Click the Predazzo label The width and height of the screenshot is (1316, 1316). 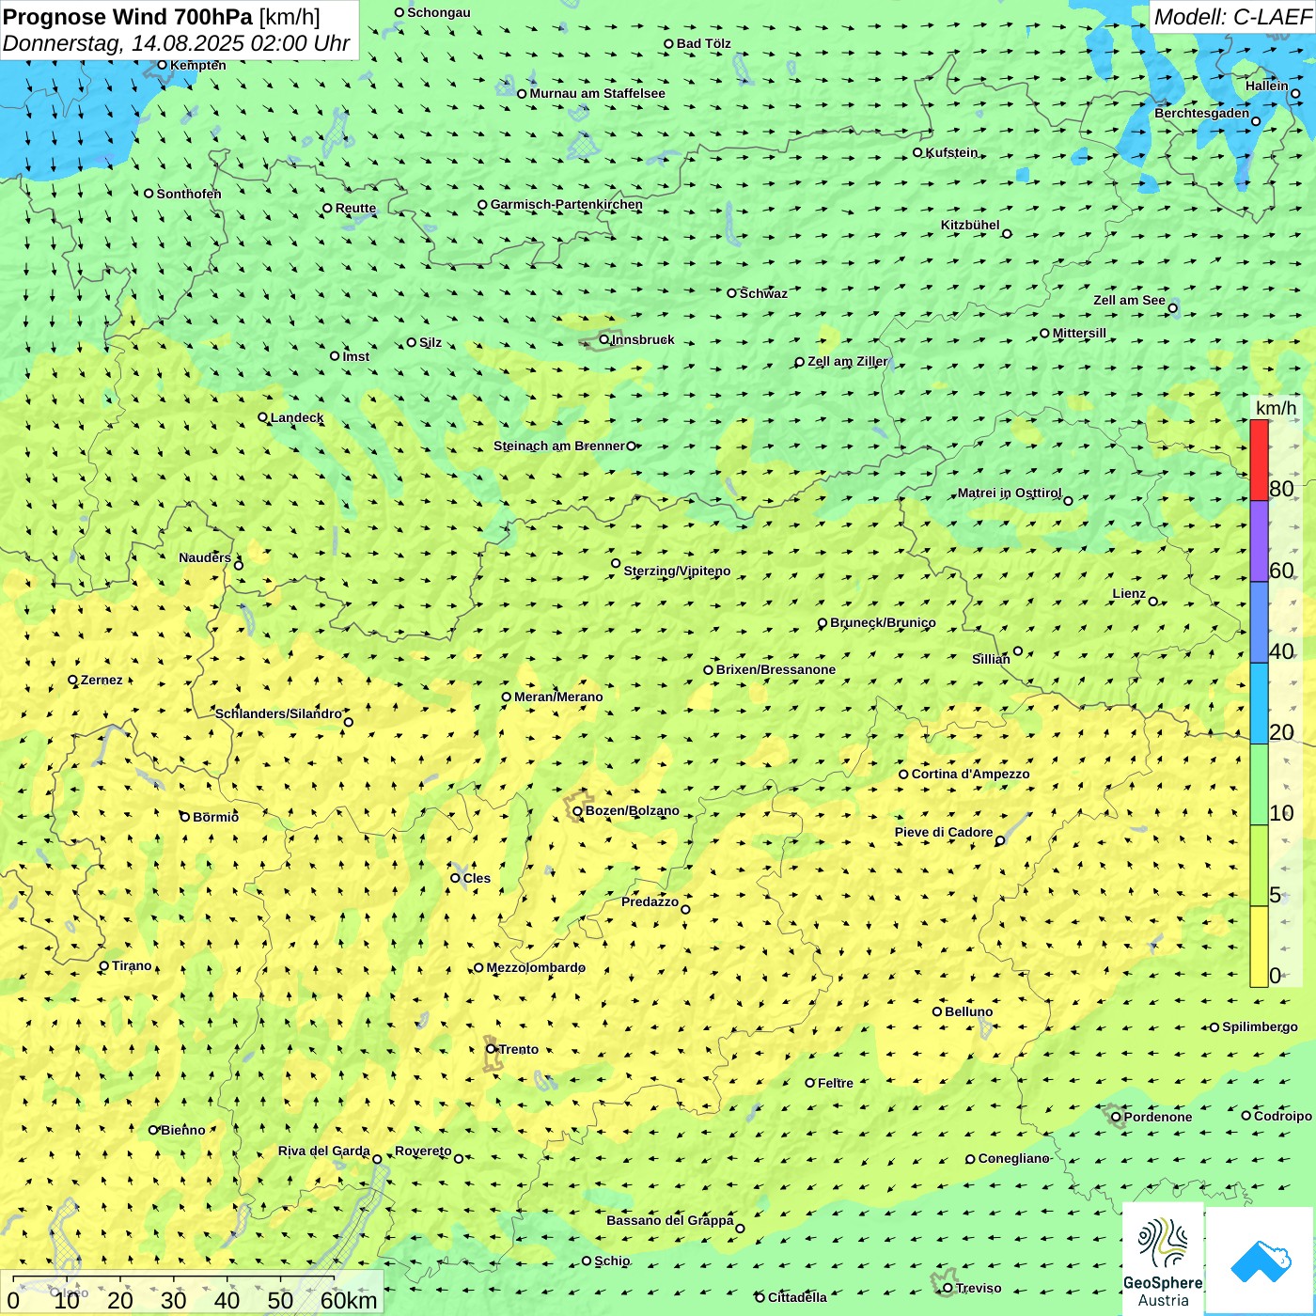[650, 901]
